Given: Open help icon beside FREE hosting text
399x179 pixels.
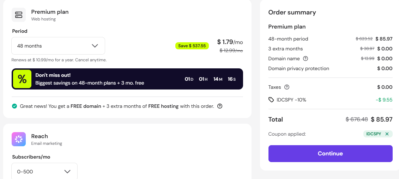Looking at the screenshot, I should [220, 106].
